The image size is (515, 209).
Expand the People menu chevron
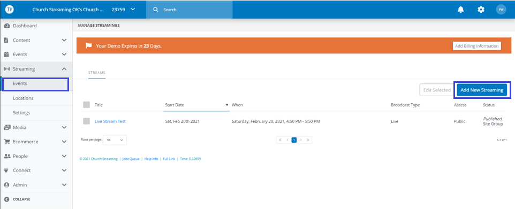[64, 156]
